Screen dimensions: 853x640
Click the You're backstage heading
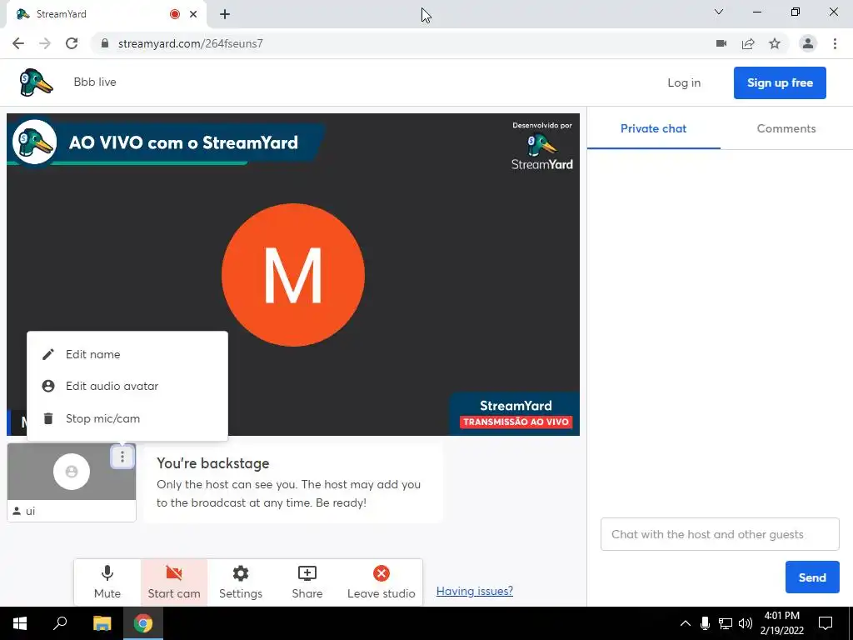tap(212, 463)
